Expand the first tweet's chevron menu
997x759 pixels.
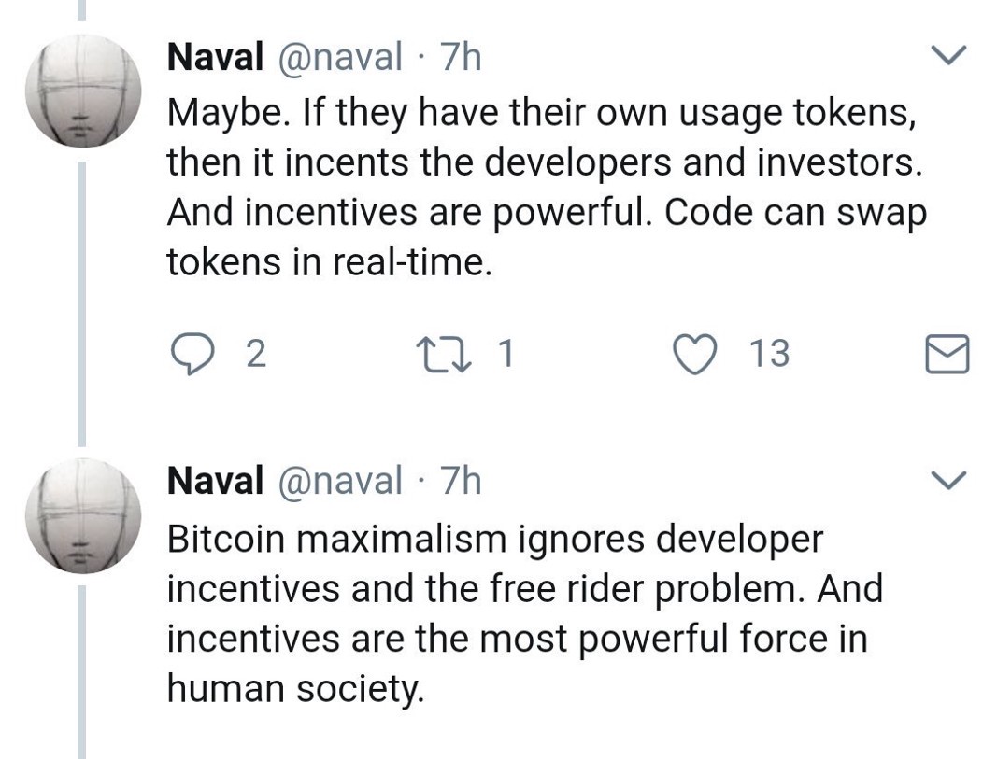tap(948, 55)
